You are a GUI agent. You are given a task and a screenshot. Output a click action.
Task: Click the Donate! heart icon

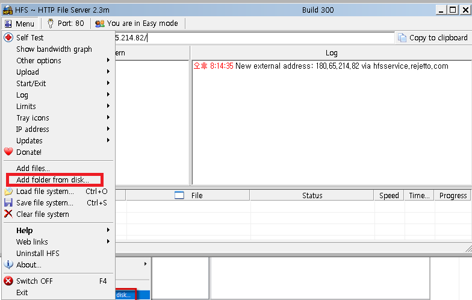point(8,152)
